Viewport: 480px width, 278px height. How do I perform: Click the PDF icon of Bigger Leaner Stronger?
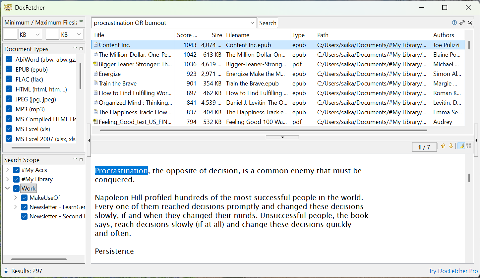(x=95, y=64)
